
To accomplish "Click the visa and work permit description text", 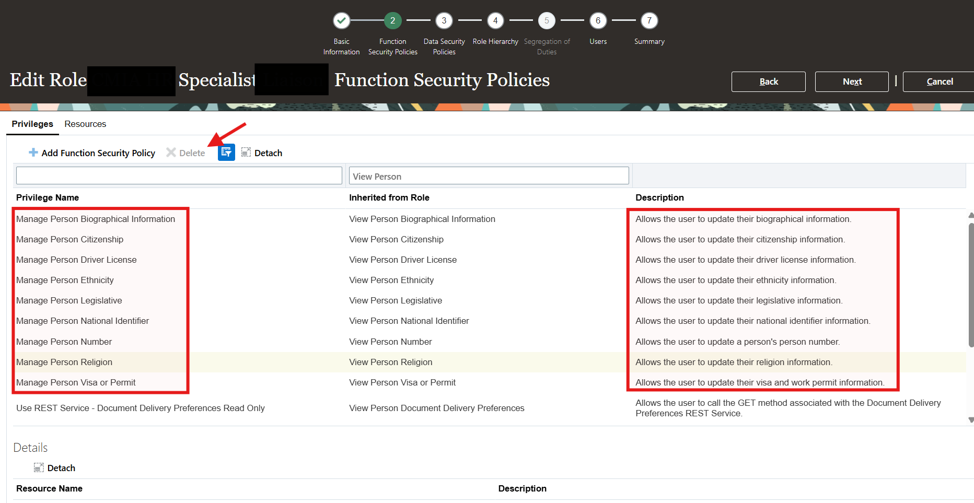I will click(x=760, y=382).
